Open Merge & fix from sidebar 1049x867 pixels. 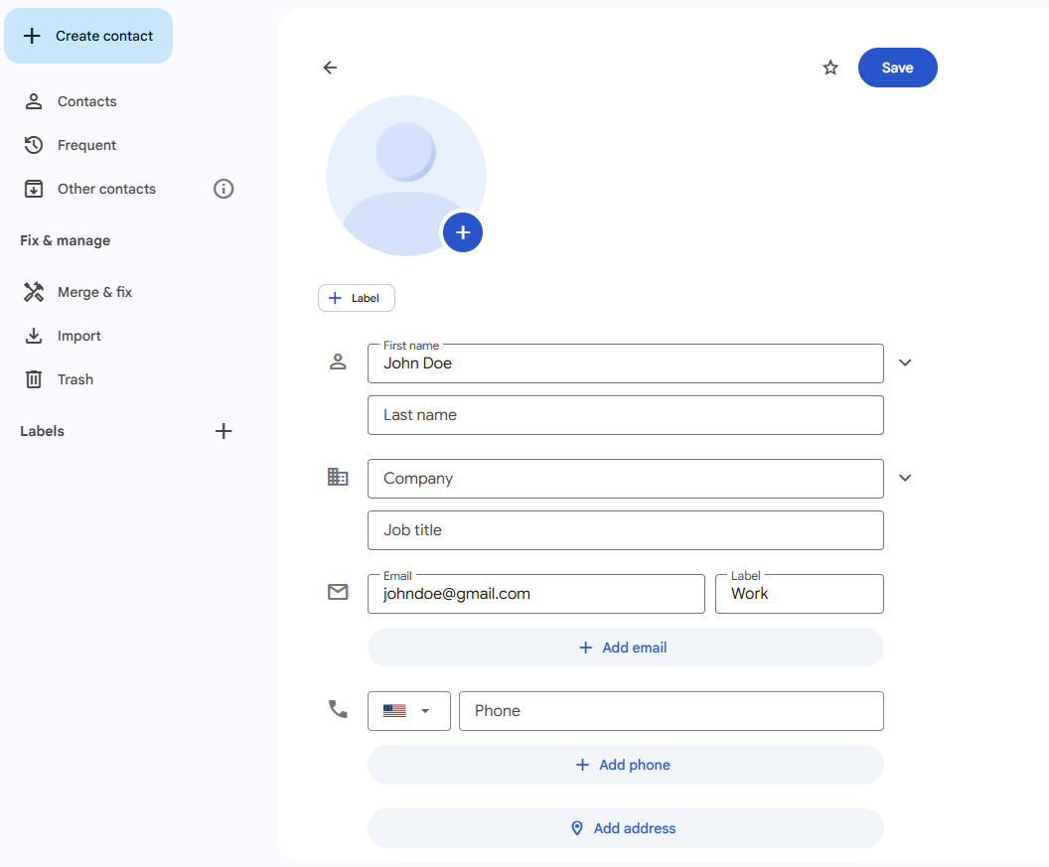click(x=94, y=292)
